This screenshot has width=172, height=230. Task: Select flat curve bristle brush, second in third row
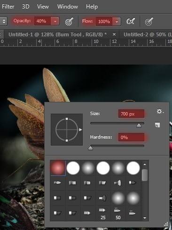click(x=72, y=198)
